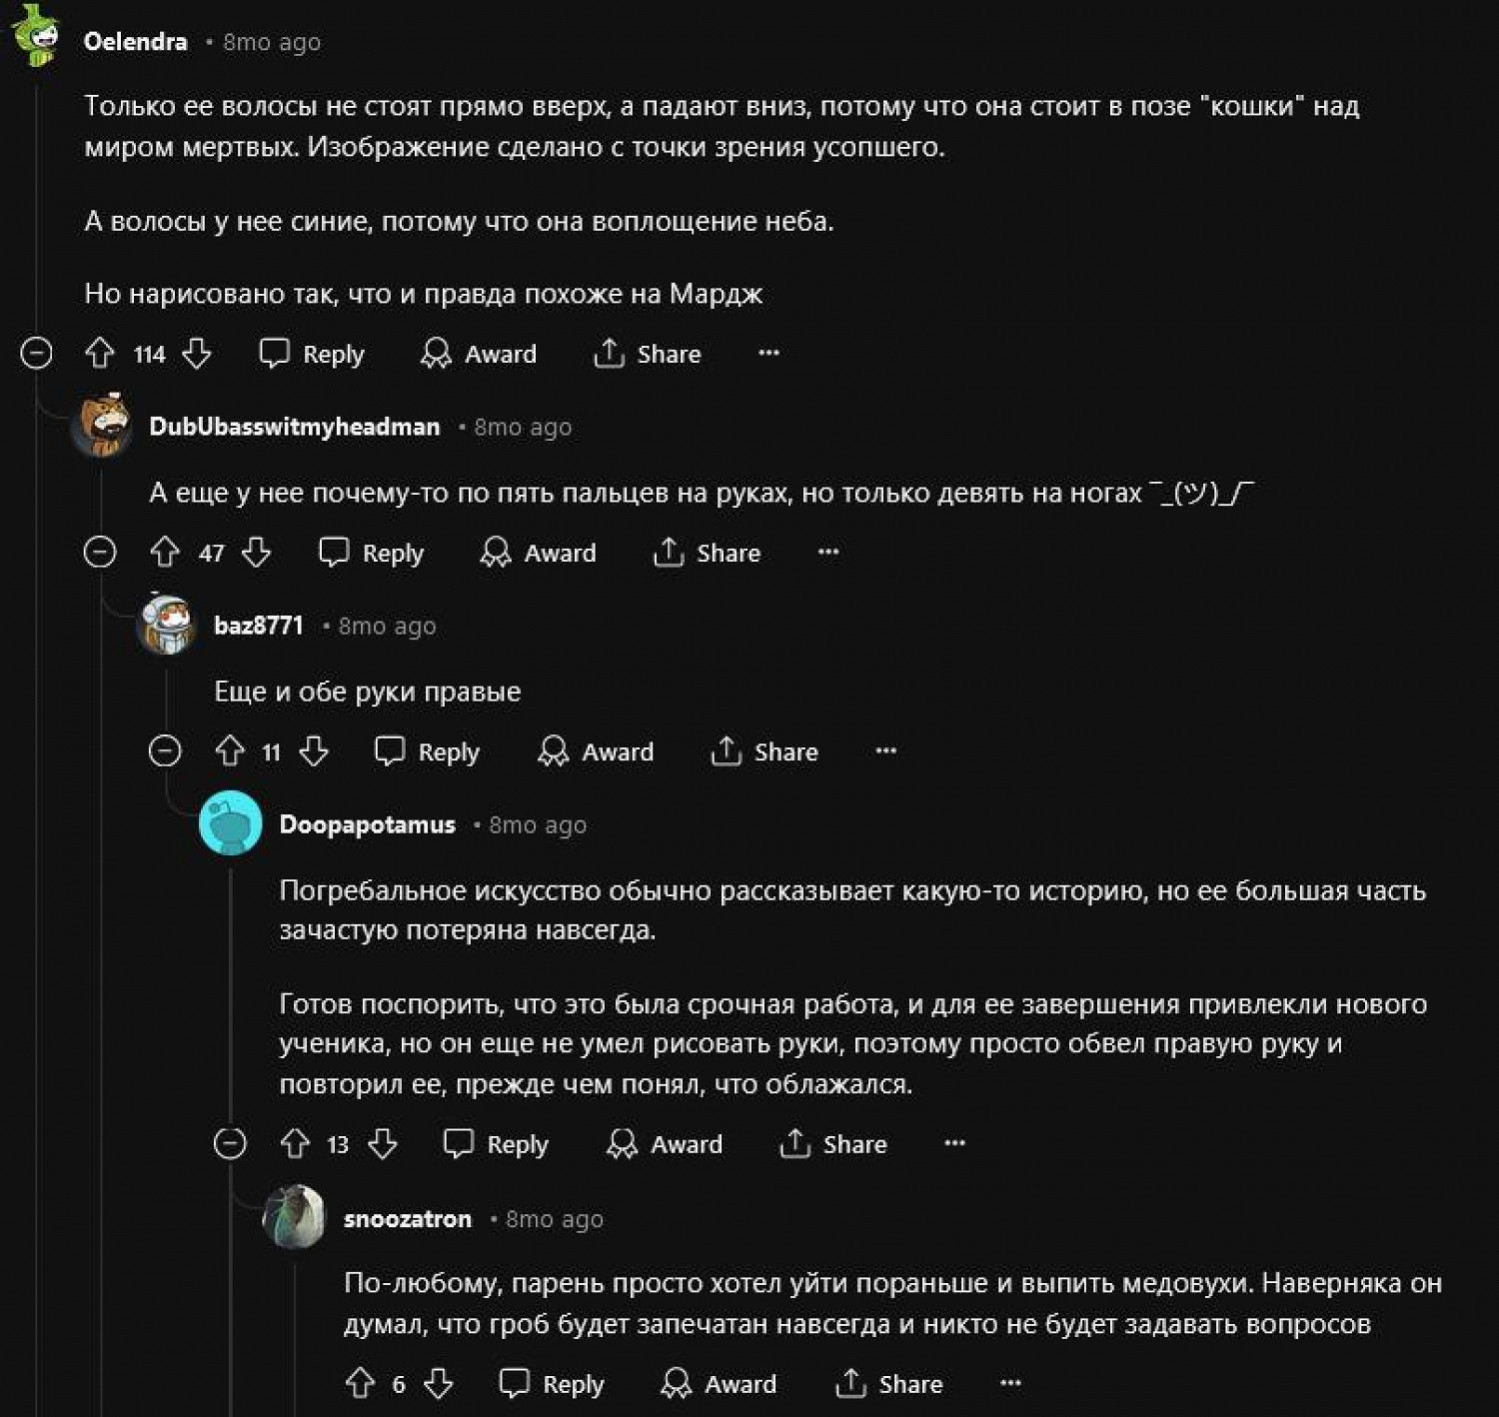
Task: Upvote Oelendra's comment
Action: pos(100,353)
